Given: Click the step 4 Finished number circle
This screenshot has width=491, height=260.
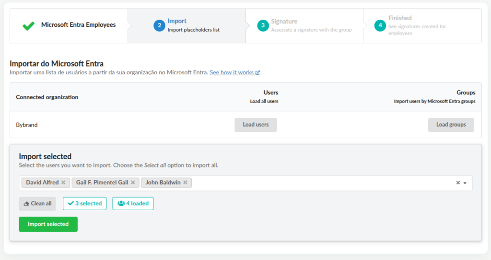Looking at the screenshot, I should click(380, 25).
